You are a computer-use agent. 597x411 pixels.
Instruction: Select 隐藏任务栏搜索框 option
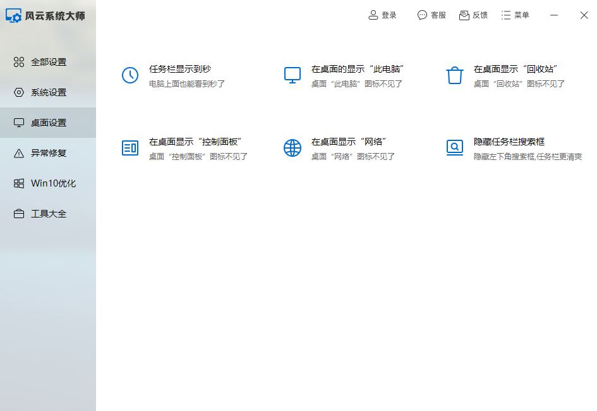point(509,142)
